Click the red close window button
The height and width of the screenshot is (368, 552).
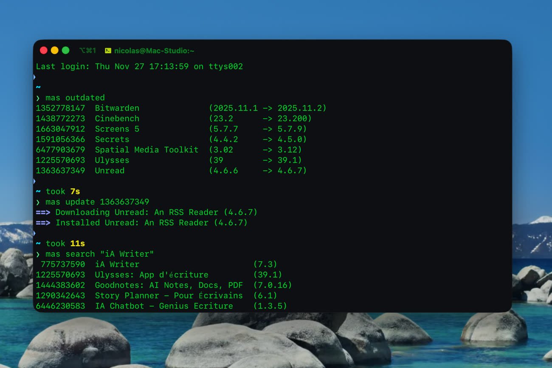(x=43, y=51)
